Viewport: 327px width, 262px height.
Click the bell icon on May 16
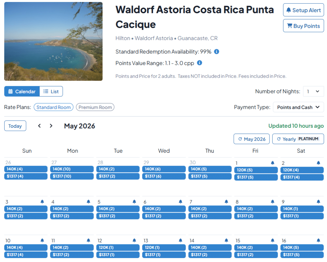click(x=318, y=240)
